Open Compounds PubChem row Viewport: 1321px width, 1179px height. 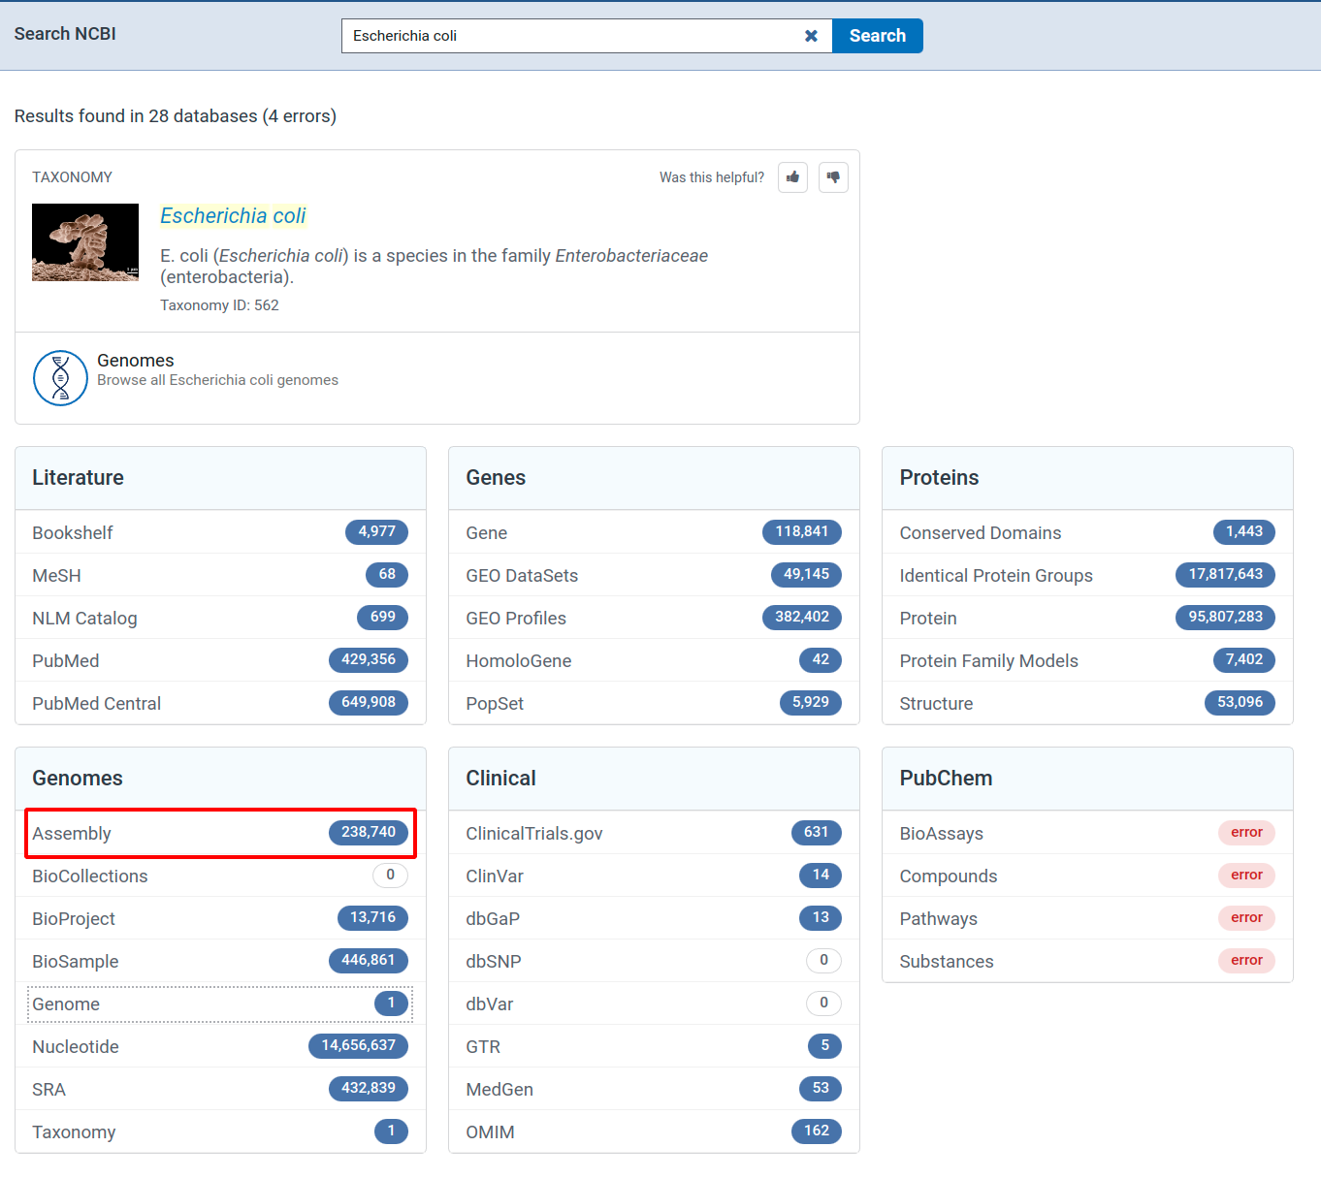coord(1087,876)
